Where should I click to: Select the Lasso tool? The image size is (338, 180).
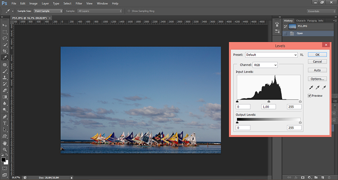(x=5, y=38)
